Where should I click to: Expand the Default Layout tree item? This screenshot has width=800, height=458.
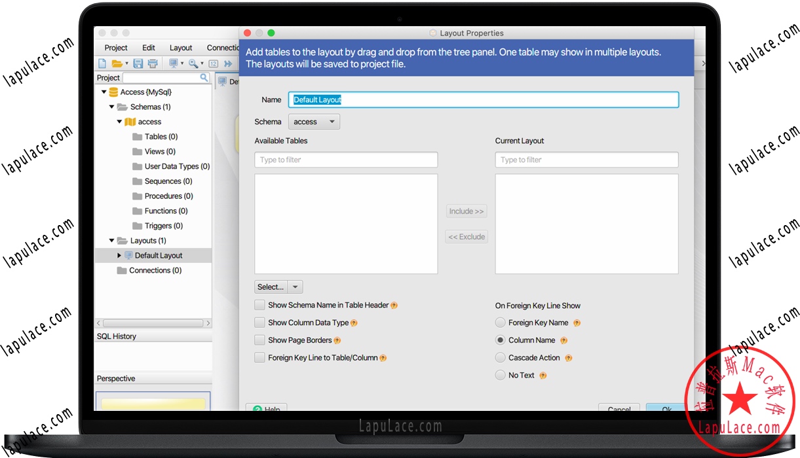click(119, 256)
